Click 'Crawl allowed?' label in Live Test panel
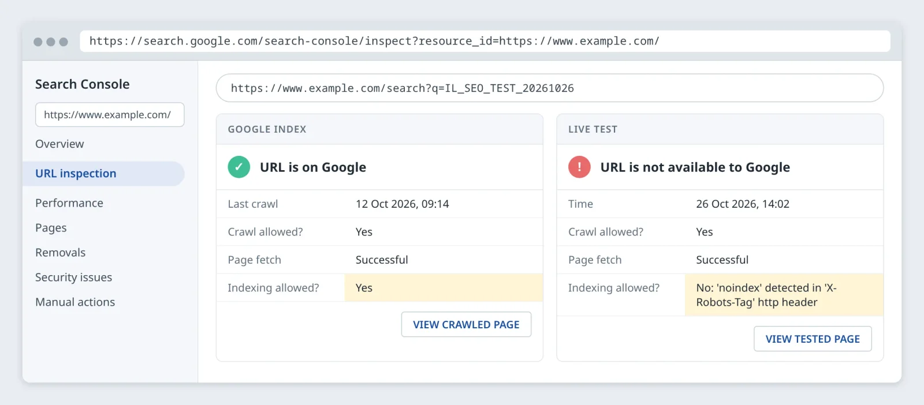924x405 pixels. [x=606, y=232]
